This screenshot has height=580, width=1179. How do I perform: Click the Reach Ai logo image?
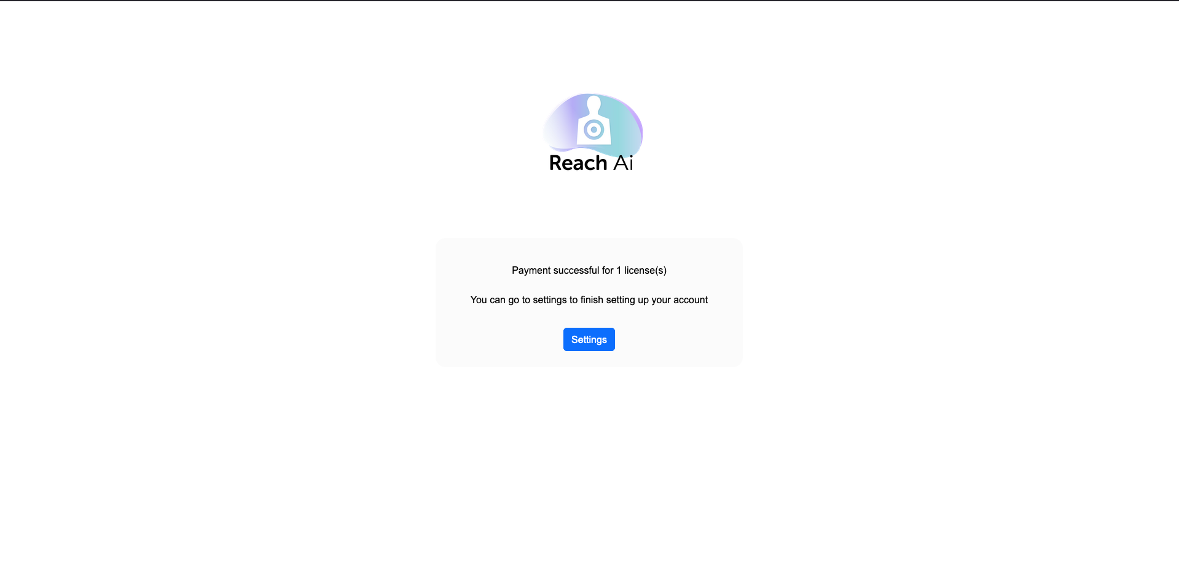tap(592, 133)
